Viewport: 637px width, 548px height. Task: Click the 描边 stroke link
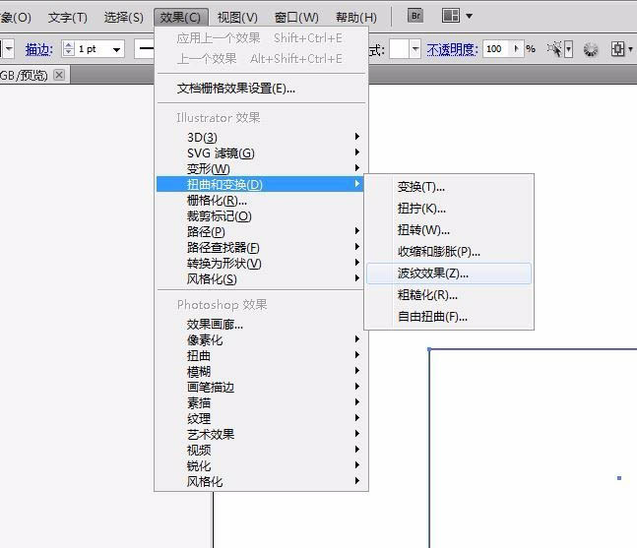pyautogui.click(x=39, y=49)
